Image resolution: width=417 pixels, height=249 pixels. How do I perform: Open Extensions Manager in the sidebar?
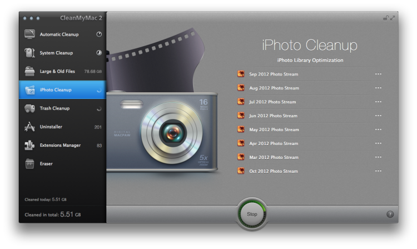coord(62,145)
